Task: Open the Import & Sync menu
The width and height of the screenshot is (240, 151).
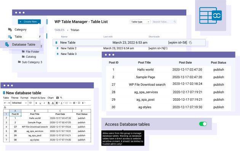Action: pos(38,98)
